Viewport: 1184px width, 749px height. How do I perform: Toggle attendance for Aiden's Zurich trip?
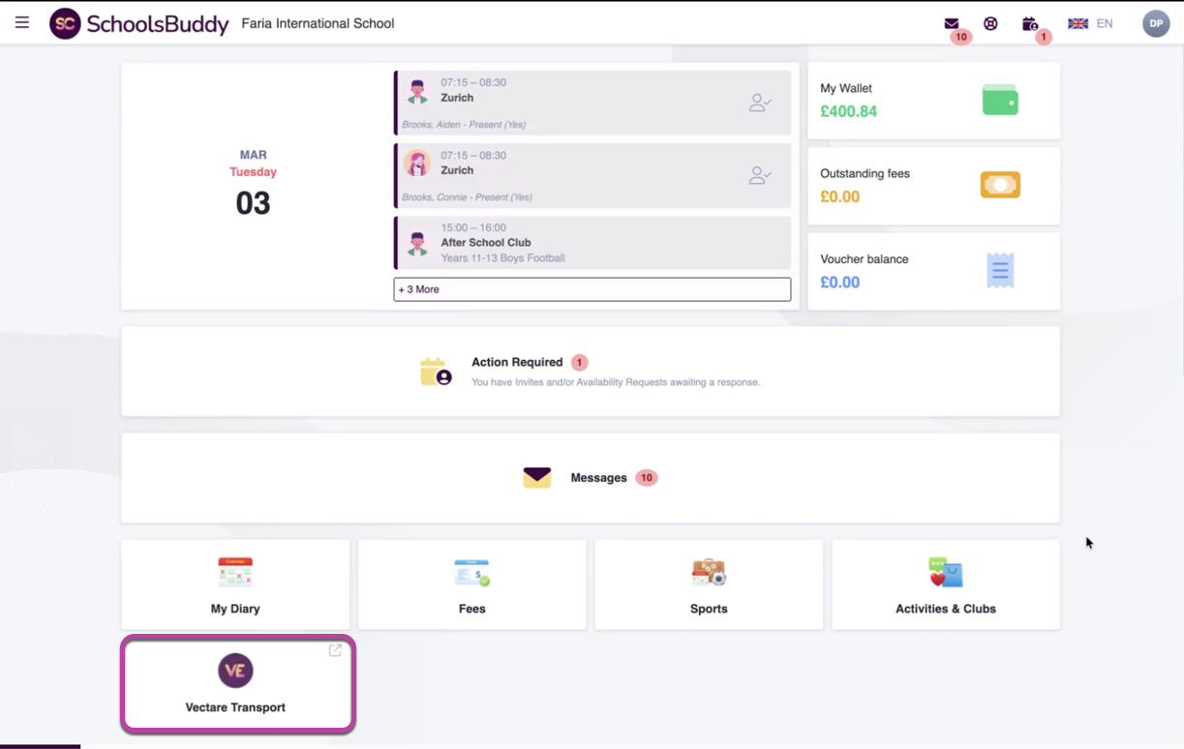click(761, 103)
